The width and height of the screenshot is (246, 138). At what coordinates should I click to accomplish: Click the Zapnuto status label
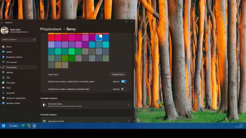116,81
